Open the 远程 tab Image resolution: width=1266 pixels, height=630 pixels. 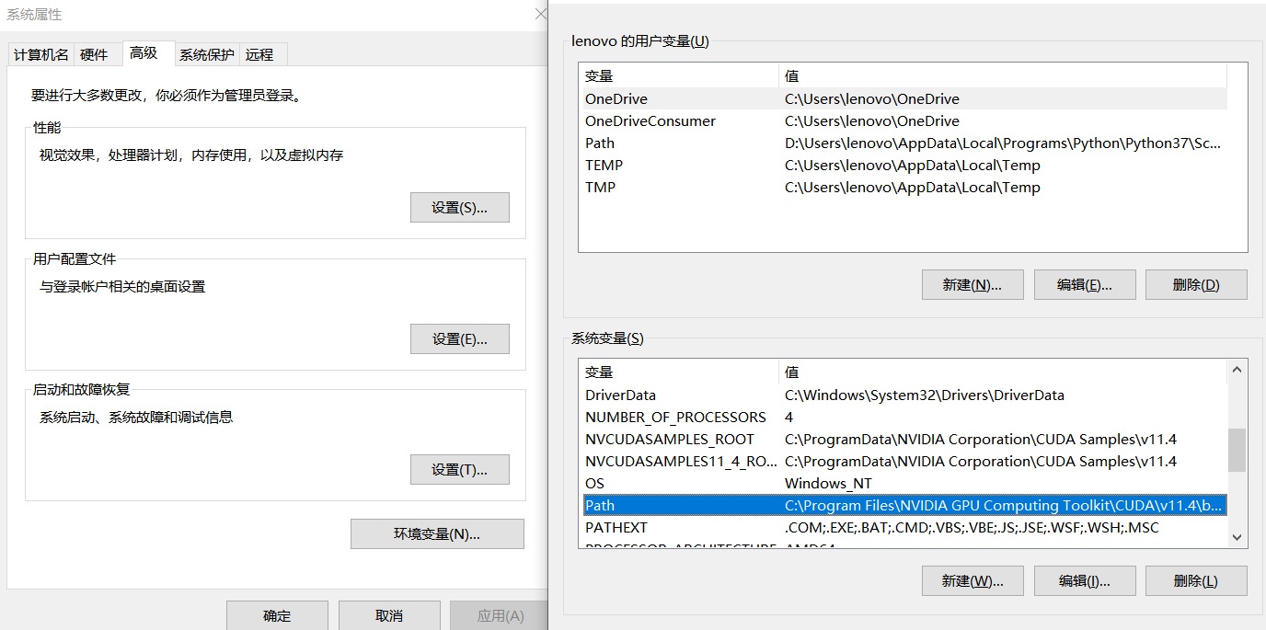click(x=261, y=54)
